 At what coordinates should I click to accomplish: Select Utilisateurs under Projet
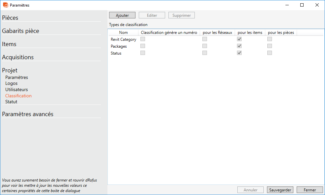click(16, 89)
